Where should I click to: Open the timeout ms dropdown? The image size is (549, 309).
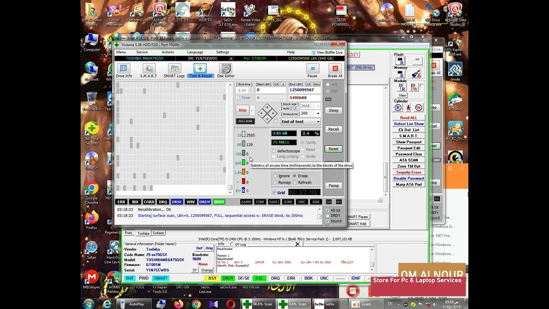coord(318,113)
